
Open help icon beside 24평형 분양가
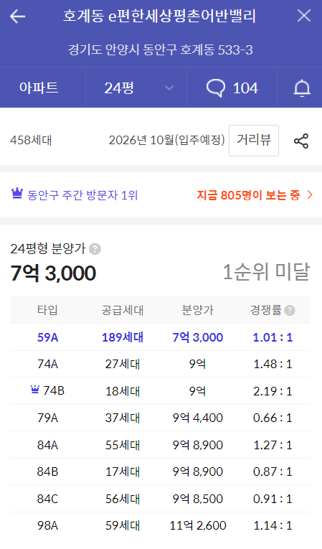(x=95, y=249)
